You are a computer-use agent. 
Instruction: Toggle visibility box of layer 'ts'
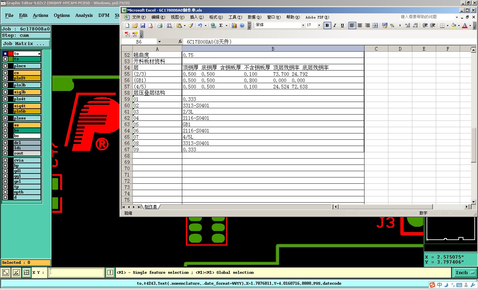coord(5,59)
